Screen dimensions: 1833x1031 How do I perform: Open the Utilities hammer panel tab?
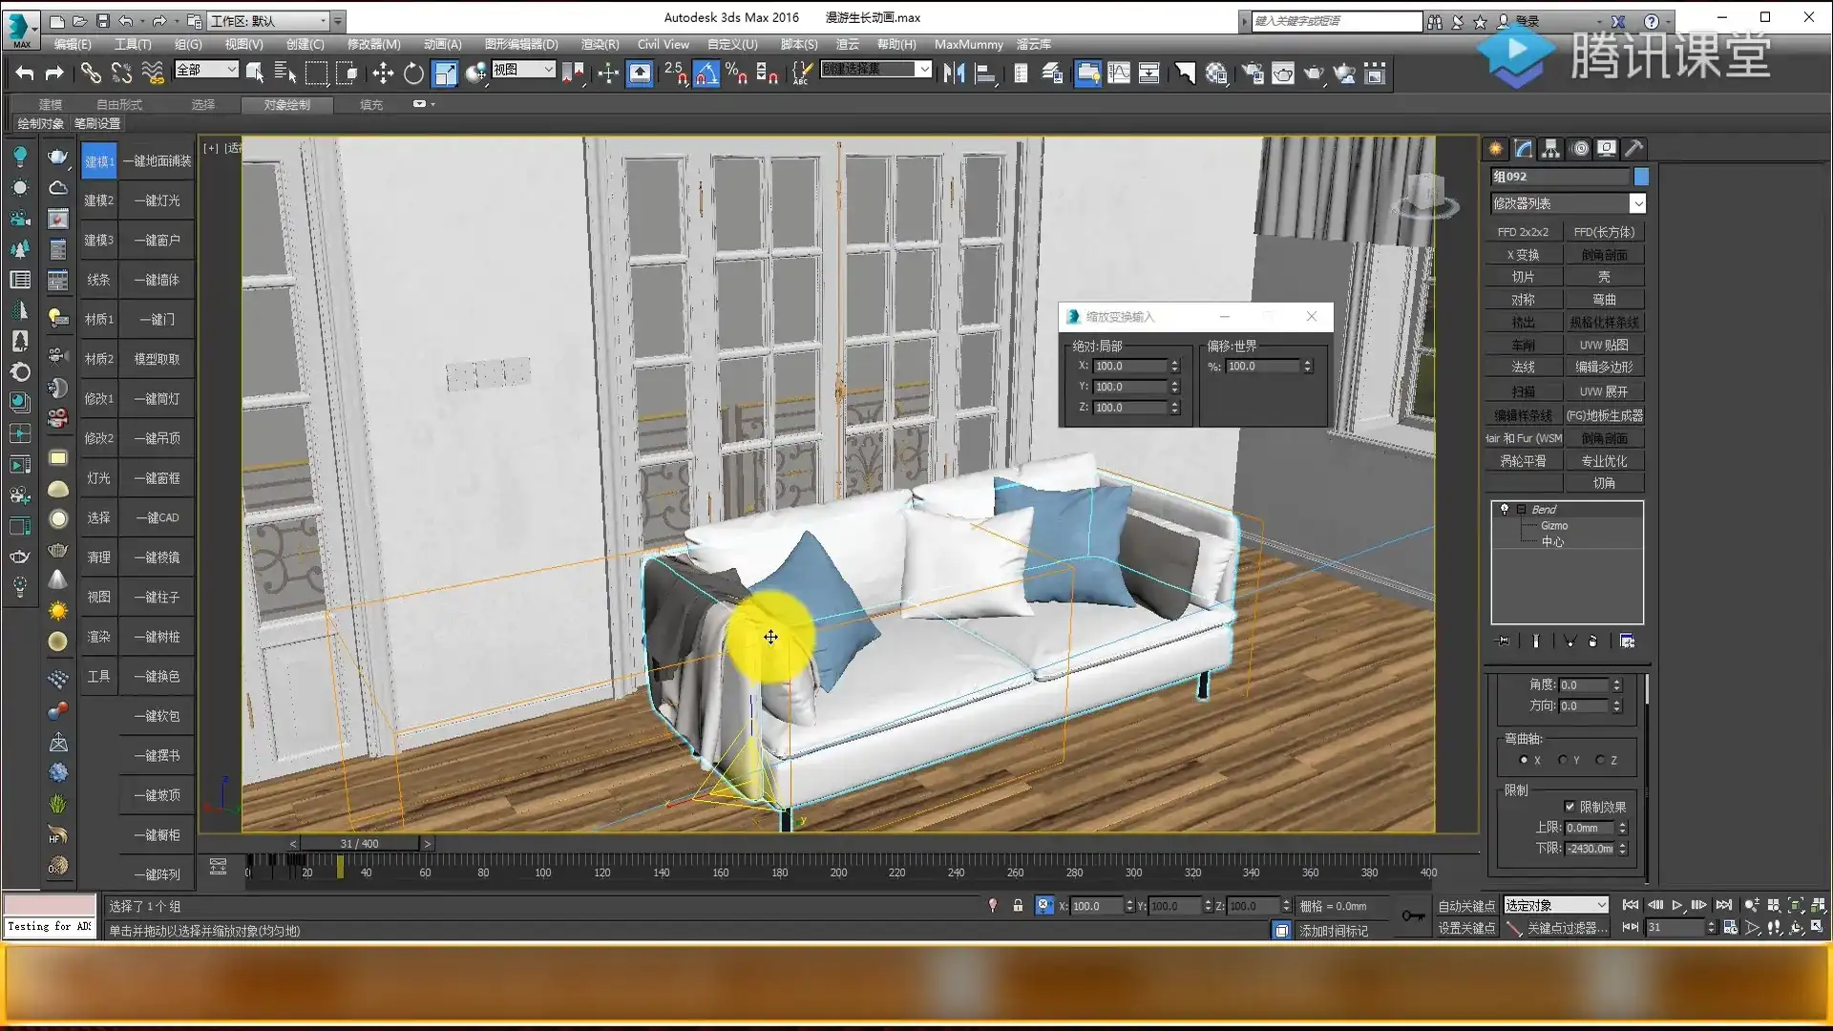click(x=1633, y=148)
